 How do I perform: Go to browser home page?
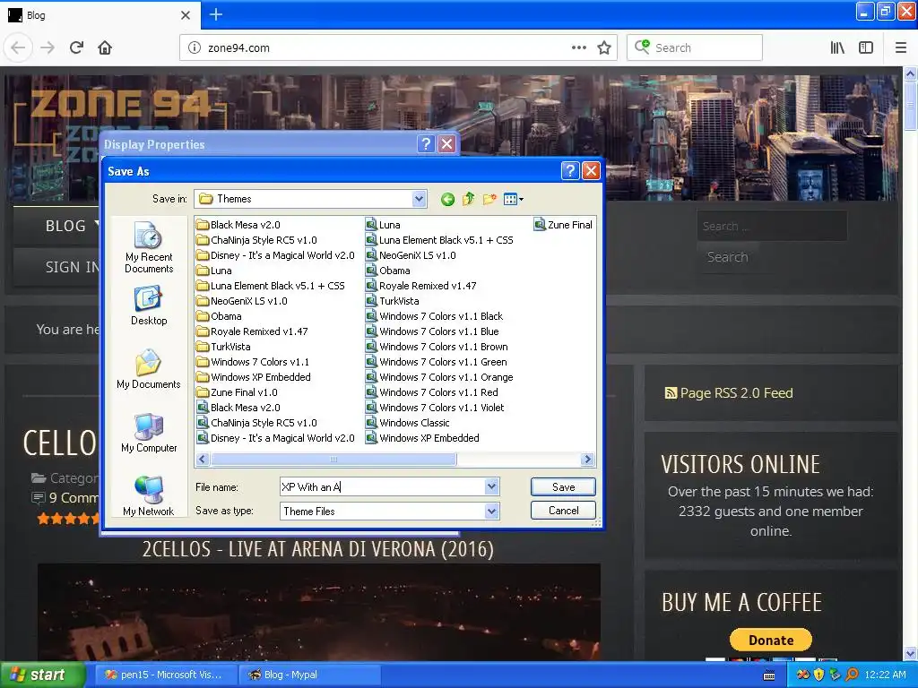pos(105,47)
